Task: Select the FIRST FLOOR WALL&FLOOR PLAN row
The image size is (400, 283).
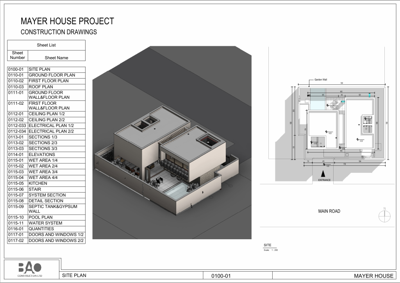Action: 46,106
